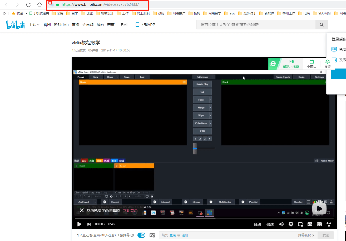Play the video with the bottom-left play icon
The image size is (346, 241).
(79, 224)
